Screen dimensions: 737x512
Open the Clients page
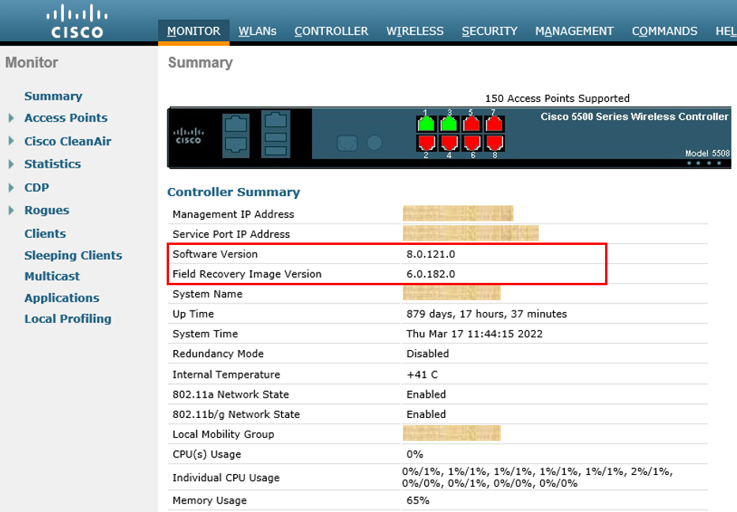45,234
